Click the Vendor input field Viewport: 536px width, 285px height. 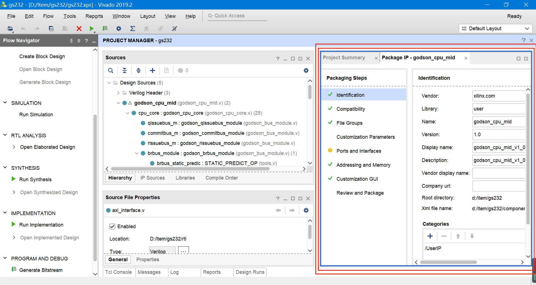499,96
